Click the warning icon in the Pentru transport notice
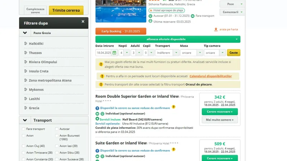 (x=101, y=84)
